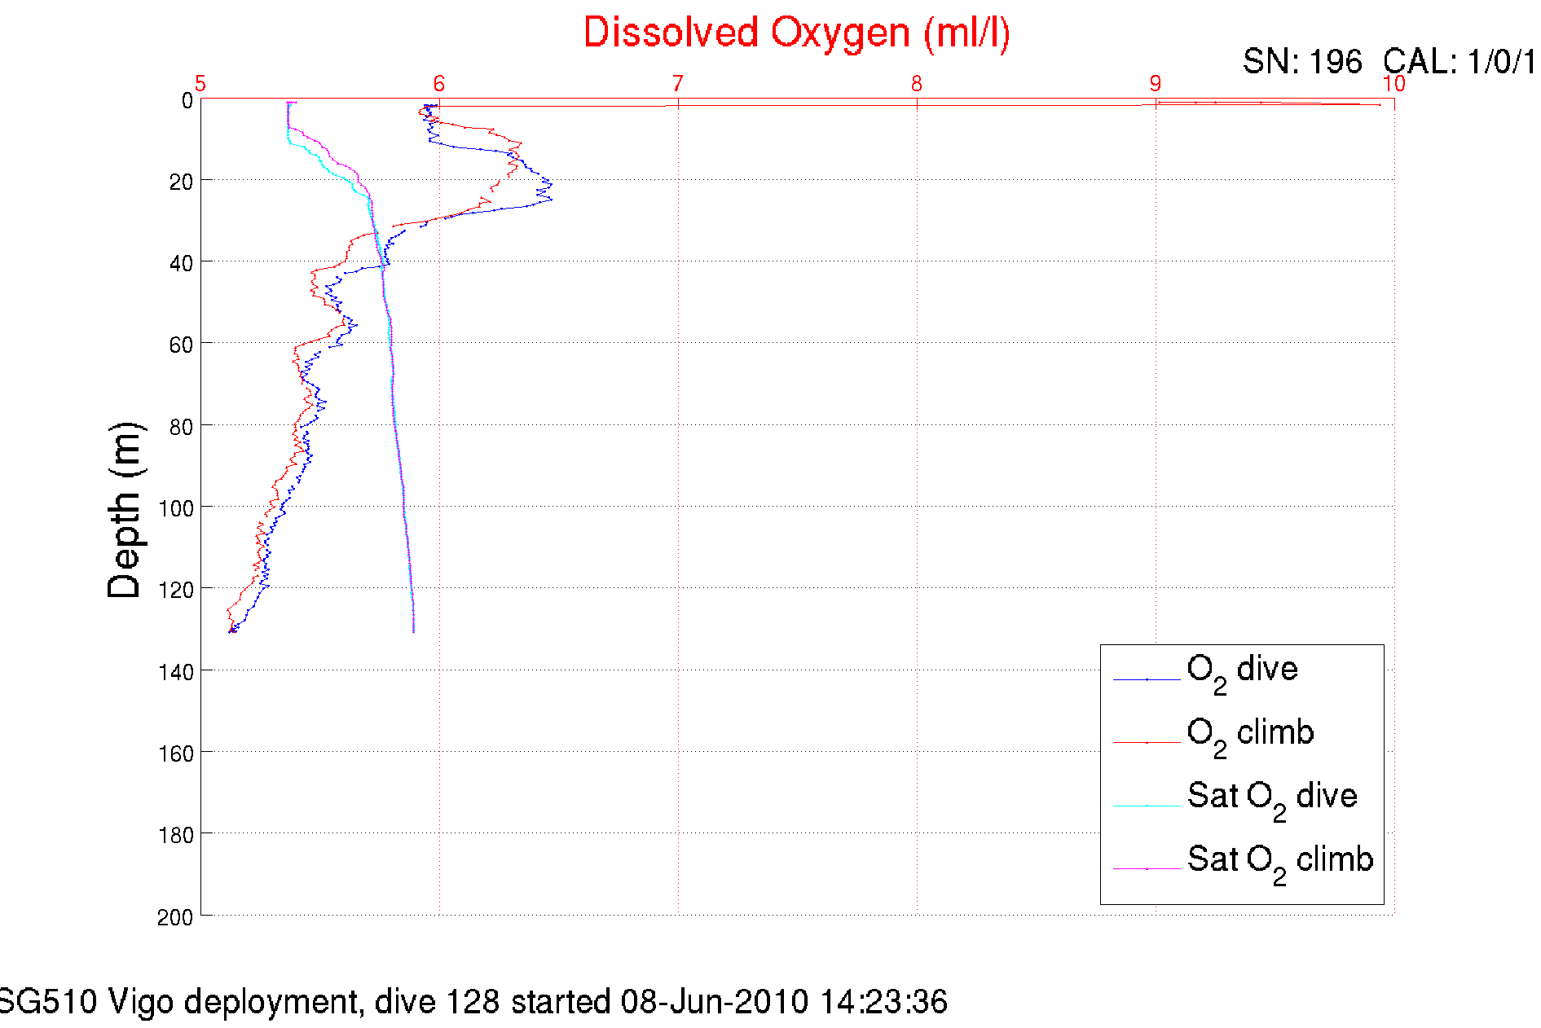
Task: Click the magenta line sample in the legend
Action: (x=1147, y=869)
